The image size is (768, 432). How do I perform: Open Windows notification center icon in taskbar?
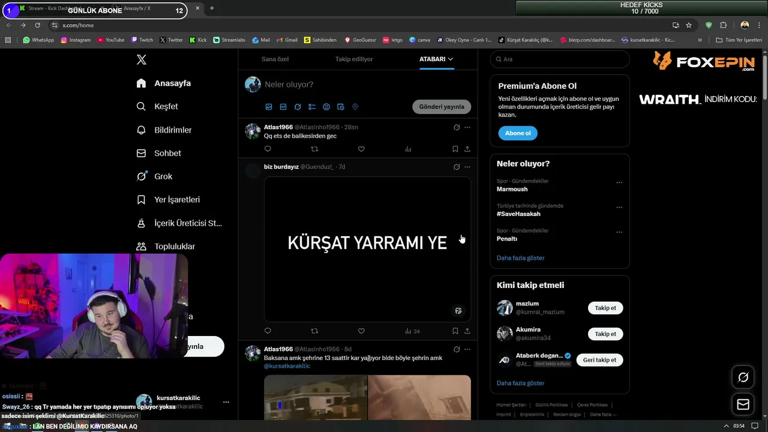pos(755,426)
